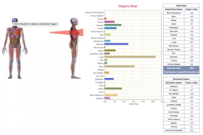203x135 pixels.
Task: Click the Organs Dose chart title
Action: click(x=127, y=6)
